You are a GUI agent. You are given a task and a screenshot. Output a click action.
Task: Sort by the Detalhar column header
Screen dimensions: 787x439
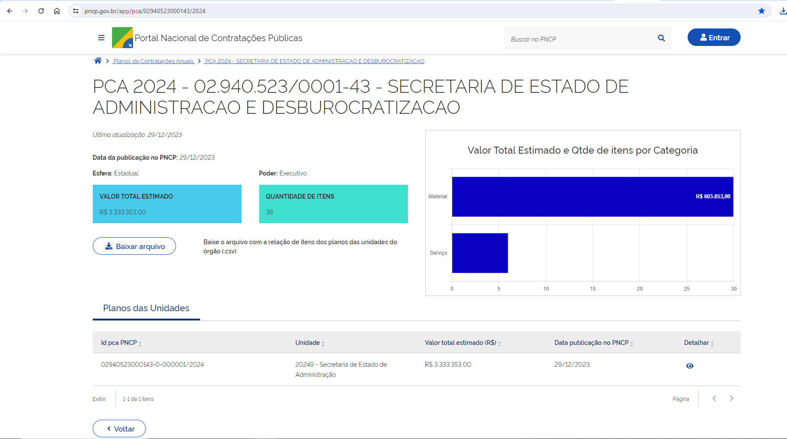[x=699, y=343]
